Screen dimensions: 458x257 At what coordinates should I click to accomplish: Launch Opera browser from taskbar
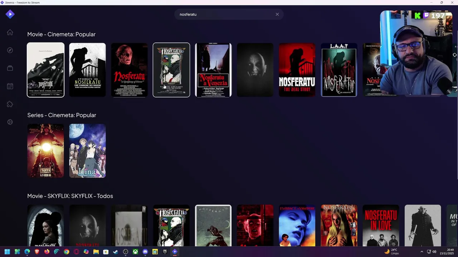pyautogui.click(x=76, y=252)
